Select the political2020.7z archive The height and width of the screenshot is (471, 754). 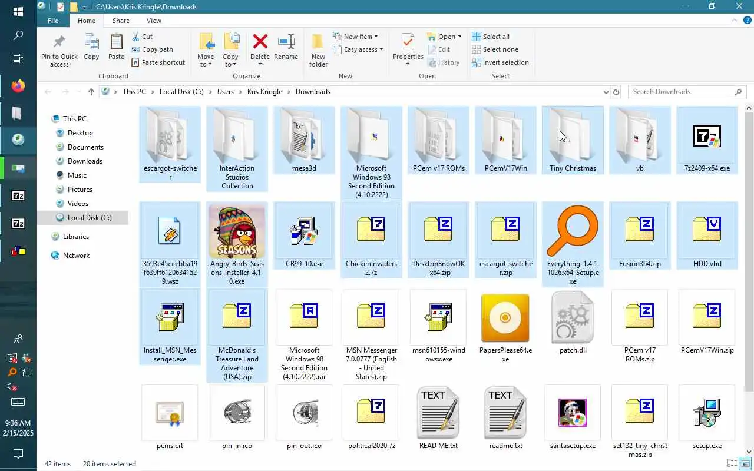pos(371,418)
